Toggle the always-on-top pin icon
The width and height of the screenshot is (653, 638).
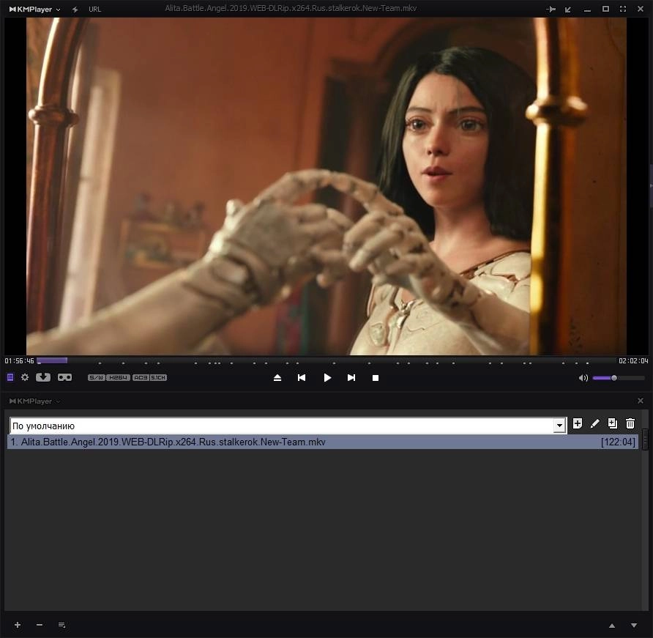pyautogui.click(x=551, y=10)
